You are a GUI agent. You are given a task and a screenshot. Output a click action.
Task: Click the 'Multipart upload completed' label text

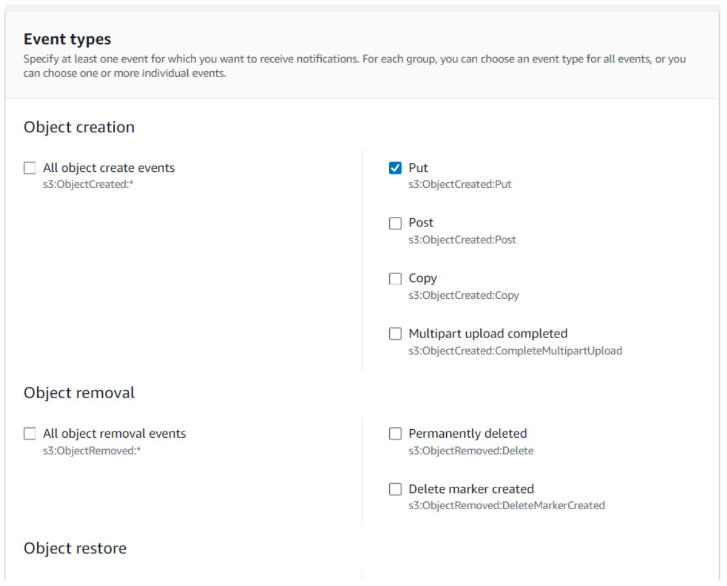pos(488,334)
